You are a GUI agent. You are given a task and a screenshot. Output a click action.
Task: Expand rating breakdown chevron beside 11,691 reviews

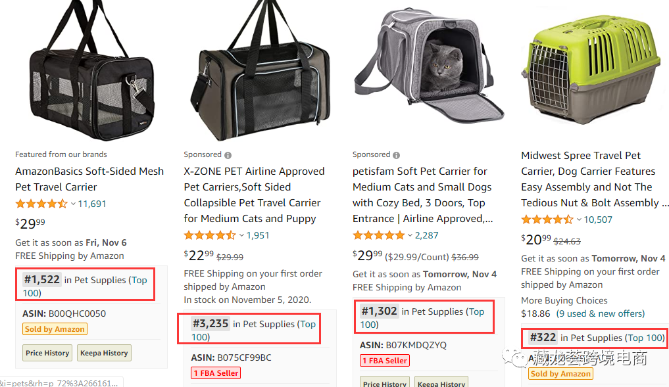click(73, 204)
